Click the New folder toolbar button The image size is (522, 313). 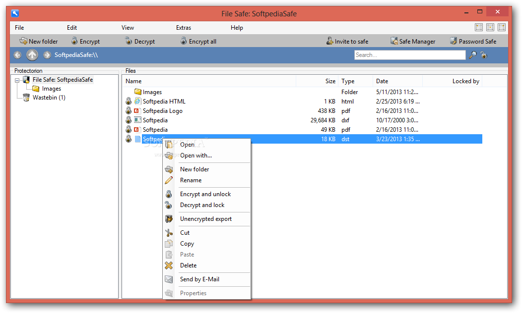tap(39, 41)
